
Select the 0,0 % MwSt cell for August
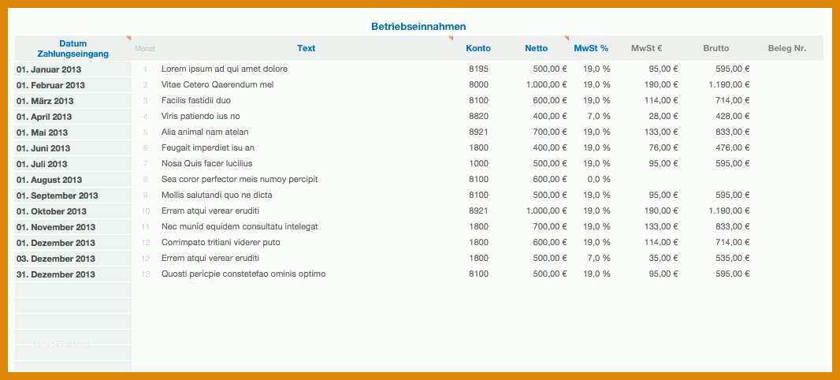coord(597,179)
